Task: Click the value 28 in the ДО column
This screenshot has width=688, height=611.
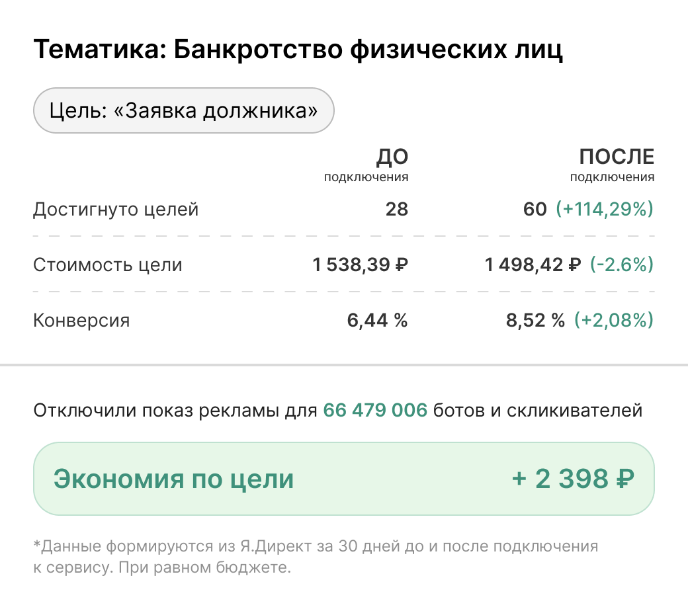Action: click(x=397, y=210)
